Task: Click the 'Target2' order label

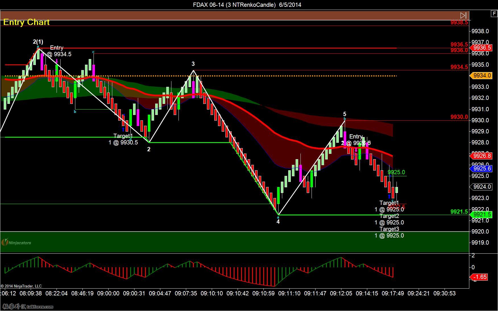Action: tap(389, 216)
